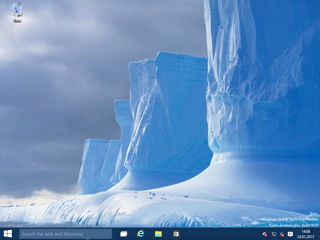Screen dimensions: 320x240
Task: Click the OneDrive tray icon with red X
Action: click(x=265, y=234)
